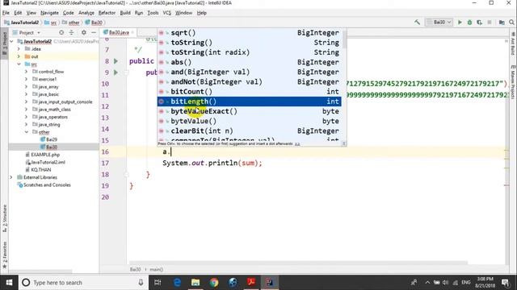This screenshot has width=517, height=290.
Task: Open Task View on the taskbar
Action: [x=158, y=283]
